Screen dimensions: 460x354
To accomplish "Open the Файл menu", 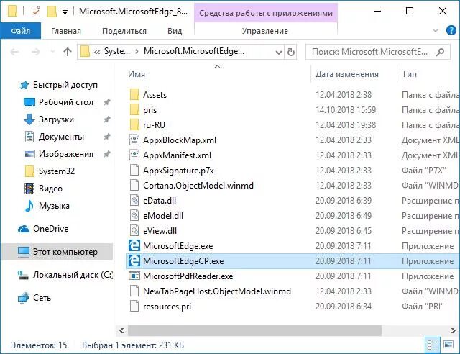I will pyautogui.click(x=21, y=31).
